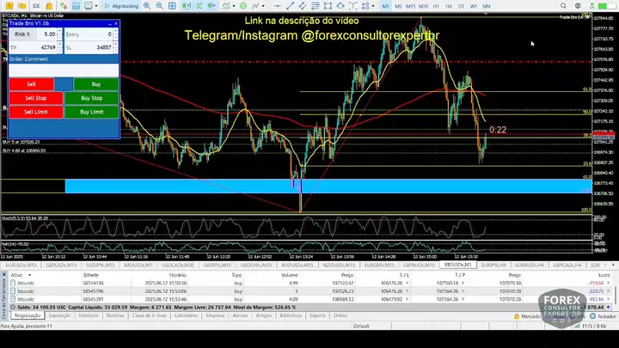
Task: Click the new order icon with arrows
Action: pyautogui.click(x=63, y=6)
